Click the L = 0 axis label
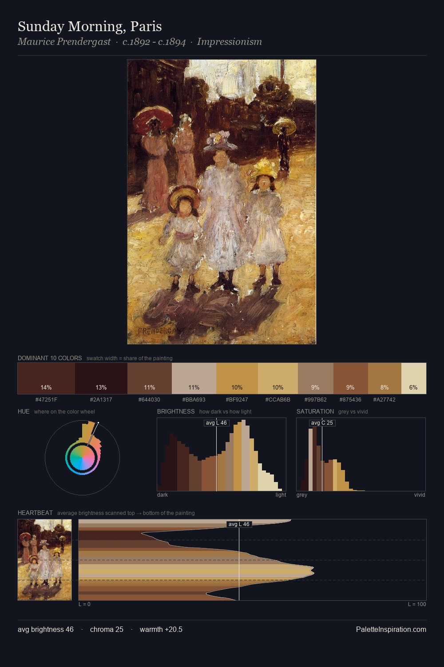The width and height of the screenshot is (444, 667). 84,604
